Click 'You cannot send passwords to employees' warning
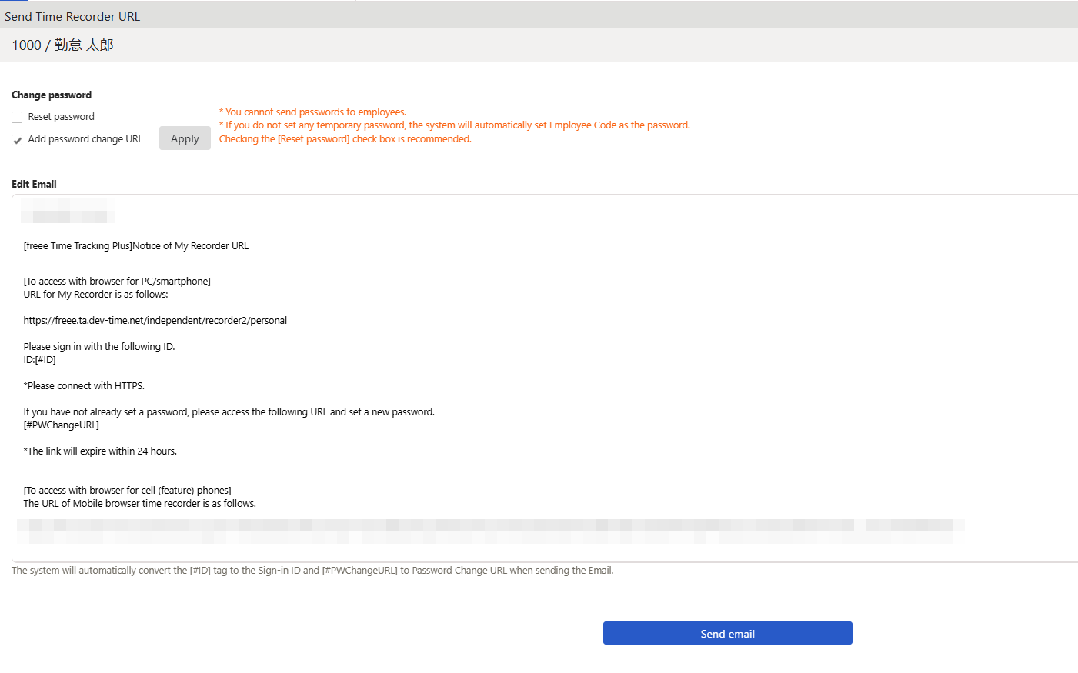The width and height of the screenshot is (1078, 673). pos(313,112)
